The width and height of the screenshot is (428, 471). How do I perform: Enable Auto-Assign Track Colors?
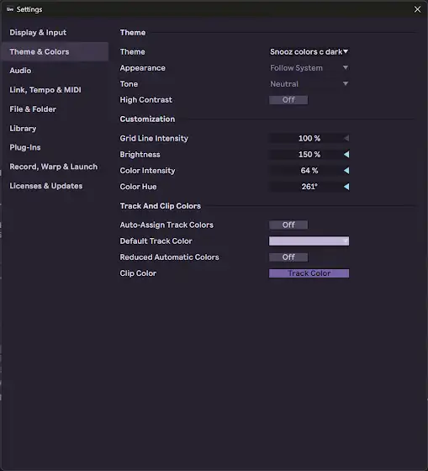coord(288,225)
